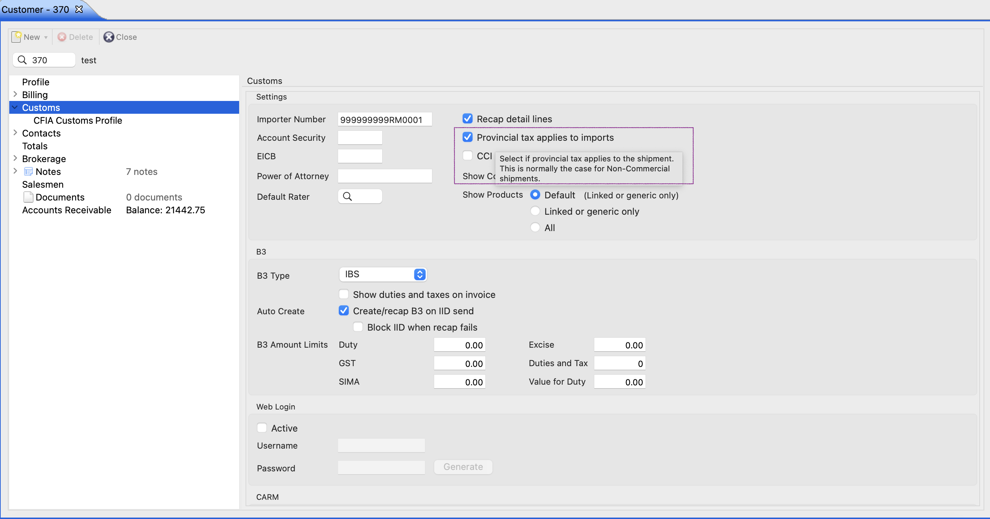The width and height of the screenshot is (990, 519).
Task: Select Totals in the tree
Action: (35, 146)
